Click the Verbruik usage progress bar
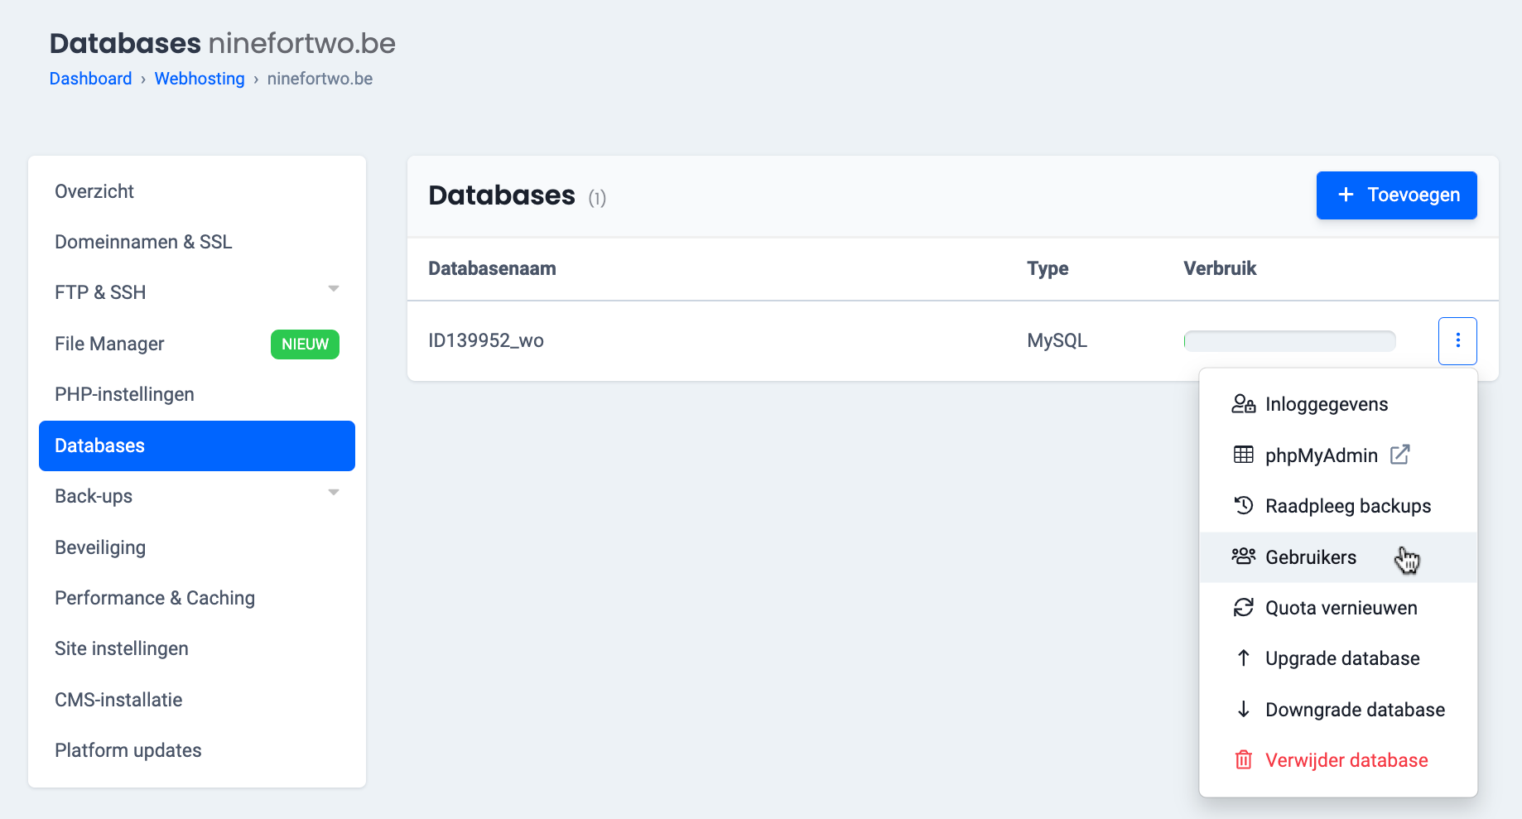The width and height of the screenshot is (1522, 819). (1289, 341)
